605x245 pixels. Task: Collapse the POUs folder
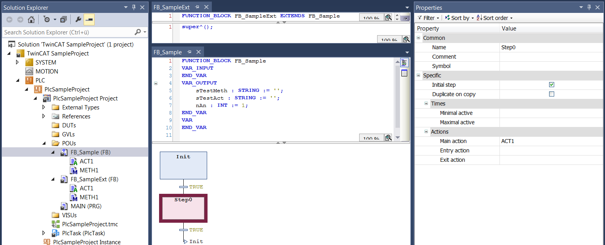pos(44,143)
